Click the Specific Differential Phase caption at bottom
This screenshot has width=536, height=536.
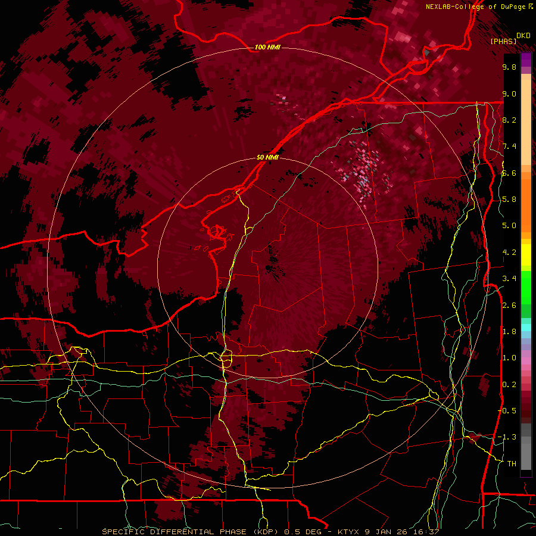pyautogui.click(x=271, y=532)
